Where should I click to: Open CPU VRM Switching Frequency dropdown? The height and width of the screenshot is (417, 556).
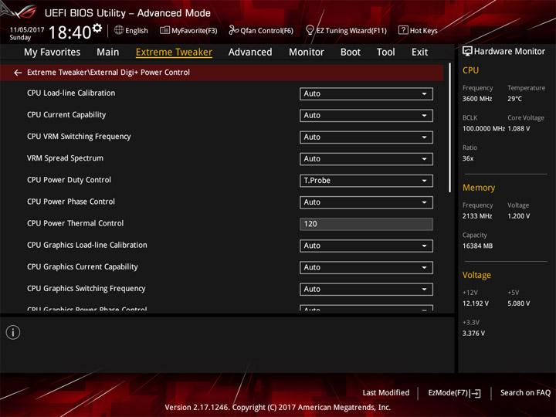click(366, 137)
